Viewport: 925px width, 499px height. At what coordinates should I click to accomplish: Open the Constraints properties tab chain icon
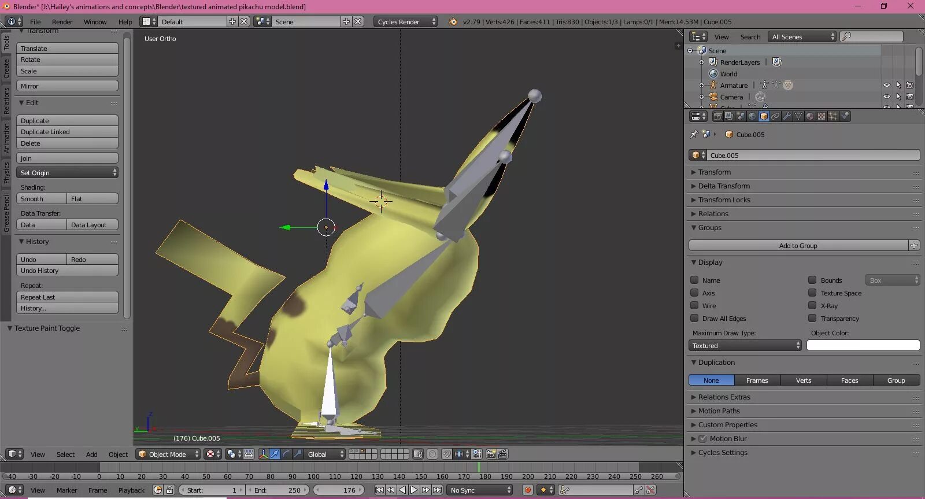775,116
